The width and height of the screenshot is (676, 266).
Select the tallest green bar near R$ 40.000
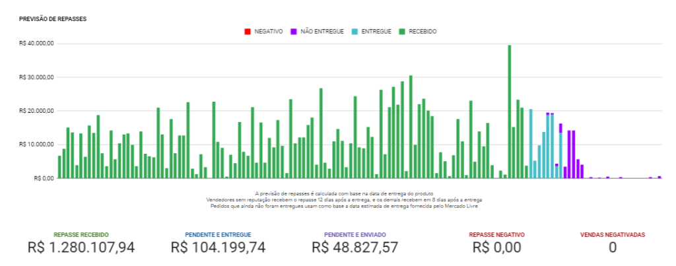(x=509, y=111)
